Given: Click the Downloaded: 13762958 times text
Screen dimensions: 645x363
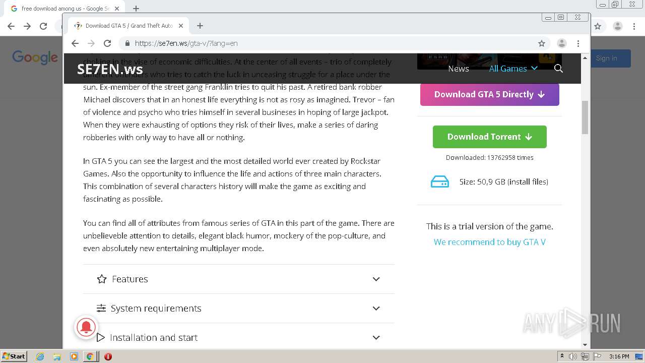Looking at the screenshot, I should 490,157.
